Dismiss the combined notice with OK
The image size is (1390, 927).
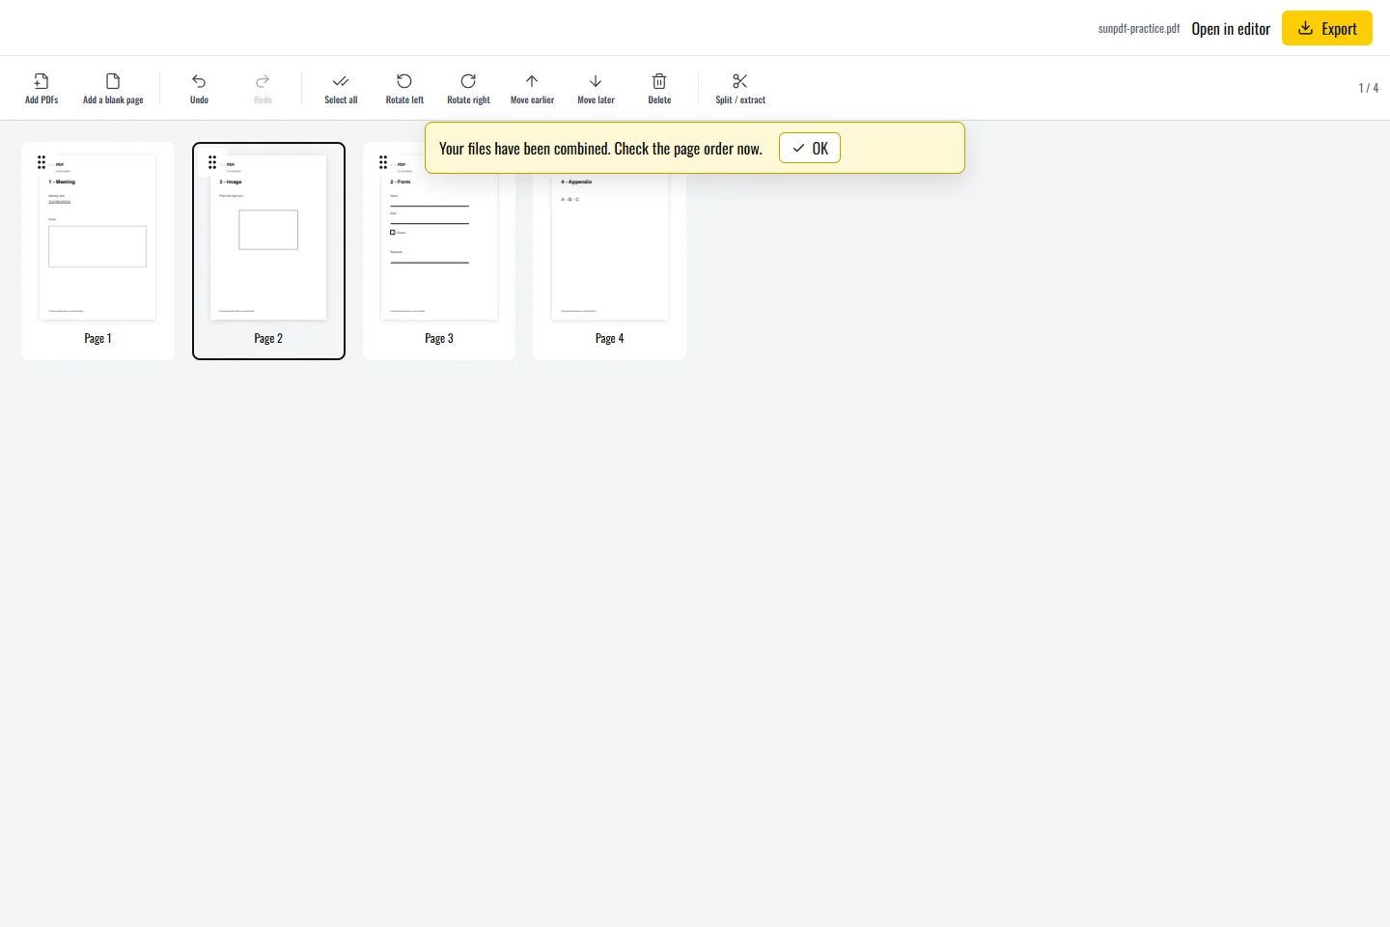coord(810,148)
